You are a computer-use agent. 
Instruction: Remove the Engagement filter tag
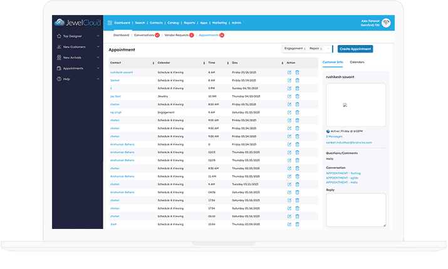[304, 48]
